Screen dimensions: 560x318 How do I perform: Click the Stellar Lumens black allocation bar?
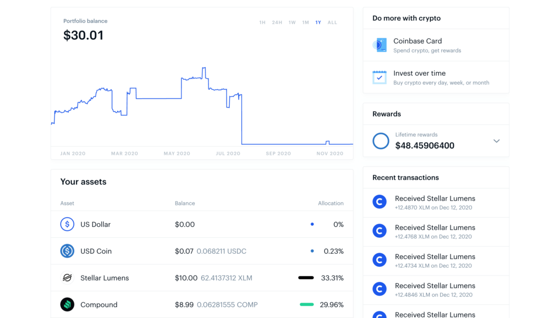point(306,278)
